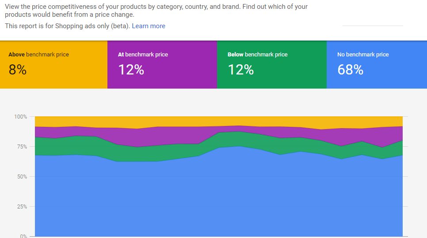This screenshot has height=238, width=427.
Task: Select the 'No benchmark price' label
Action: coord(363,55)
